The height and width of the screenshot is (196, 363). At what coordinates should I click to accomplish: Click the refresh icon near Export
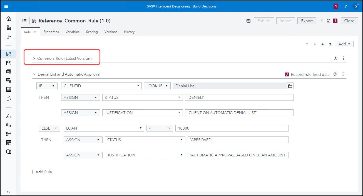point(329,21)
